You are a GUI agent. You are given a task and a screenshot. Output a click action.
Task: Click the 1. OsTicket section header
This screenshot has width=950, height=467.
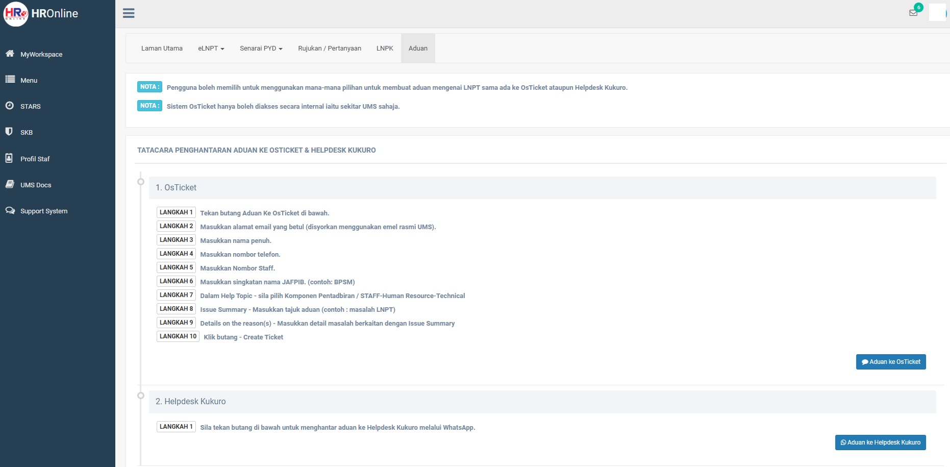176,188
